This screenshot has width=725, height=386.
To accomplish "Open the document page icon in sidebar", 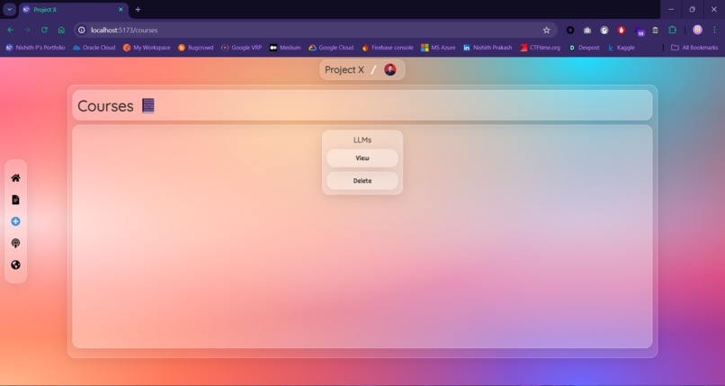I will [x=15, y=200].
